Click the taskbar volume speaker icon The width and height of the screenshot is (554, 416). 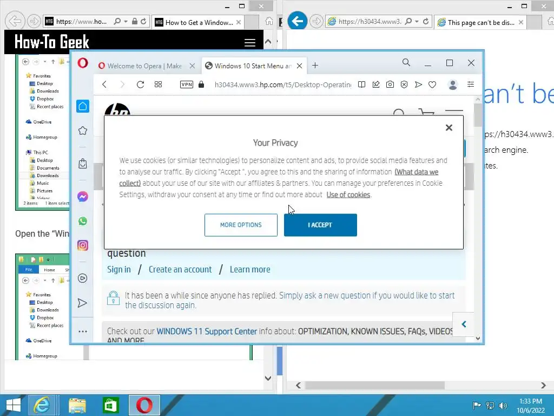click(503, 405)
